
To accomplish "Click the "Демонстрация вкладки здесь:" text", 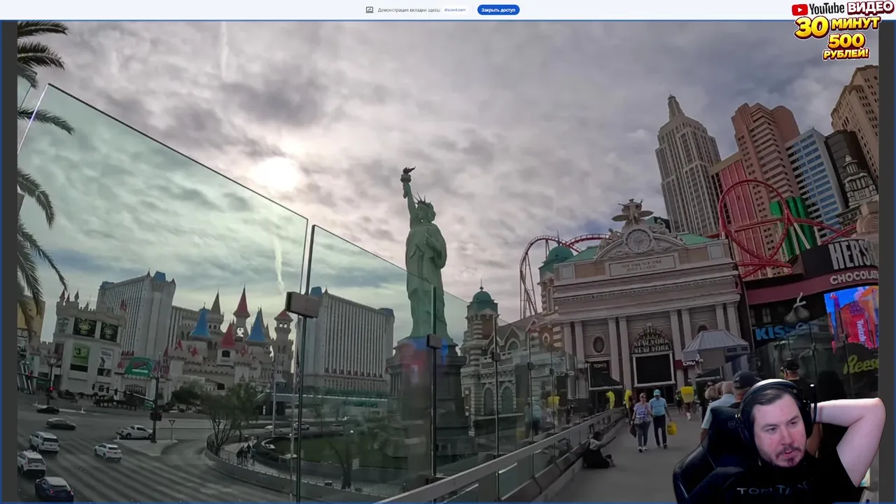I will click(409, 10).
